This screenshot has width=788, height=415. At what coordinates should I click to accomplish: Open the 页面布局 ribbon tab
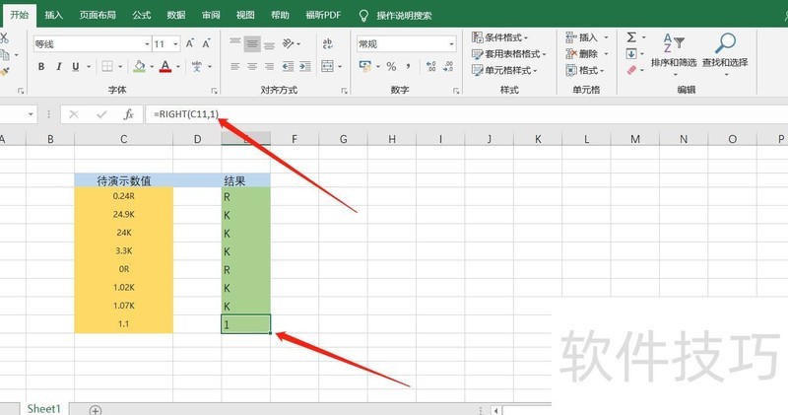point(98,15)
